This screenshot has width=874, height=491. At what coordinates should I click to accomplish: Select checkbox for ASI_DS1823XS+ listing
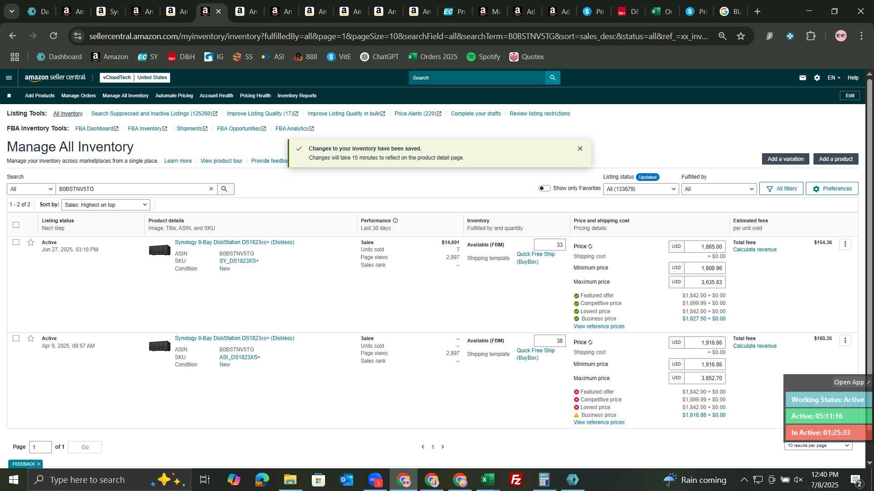click(16, 338)
